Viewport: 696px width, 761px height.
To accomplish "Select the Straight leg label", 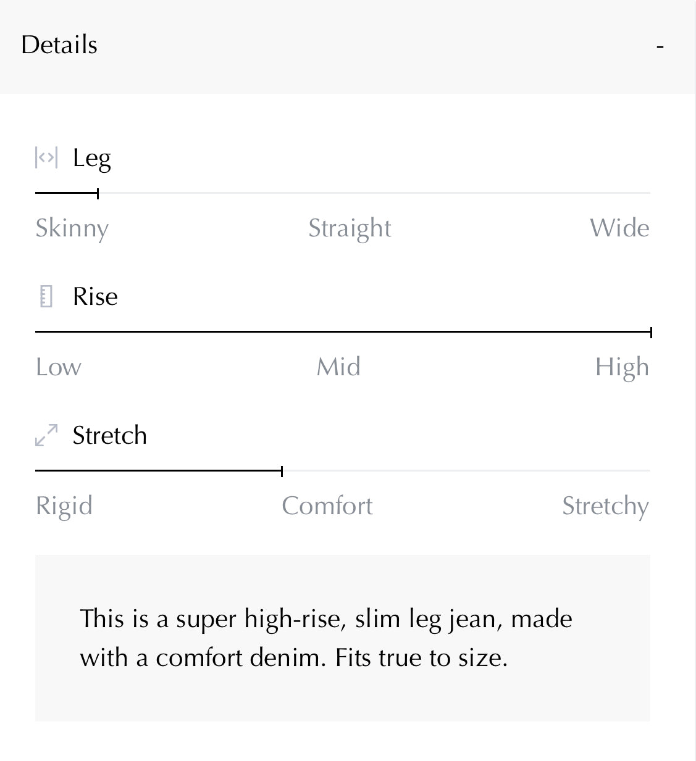I will pyautogui.click(x=350, y=228).
